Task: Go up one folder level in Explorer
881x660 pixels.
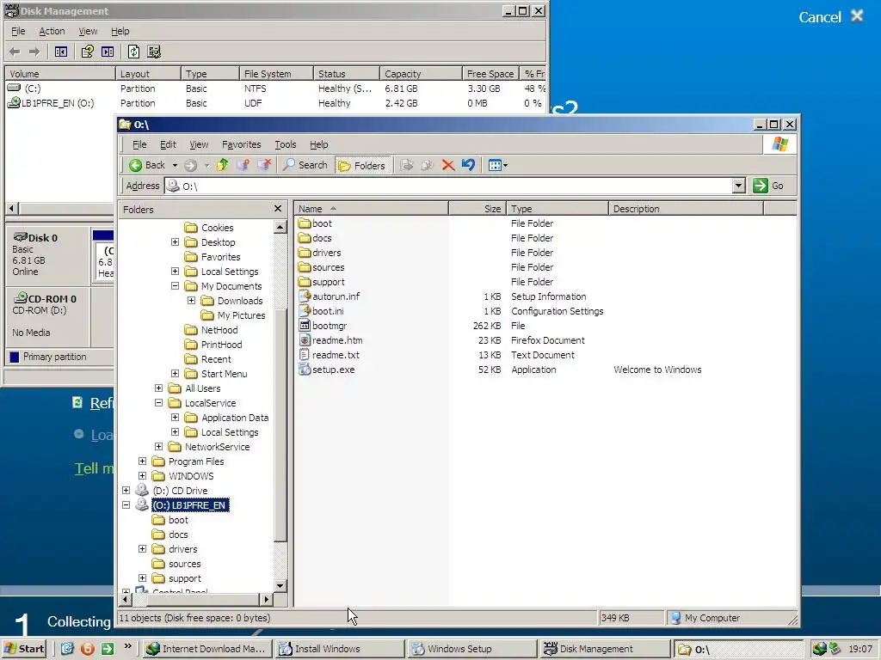Action: coord(223,165)
